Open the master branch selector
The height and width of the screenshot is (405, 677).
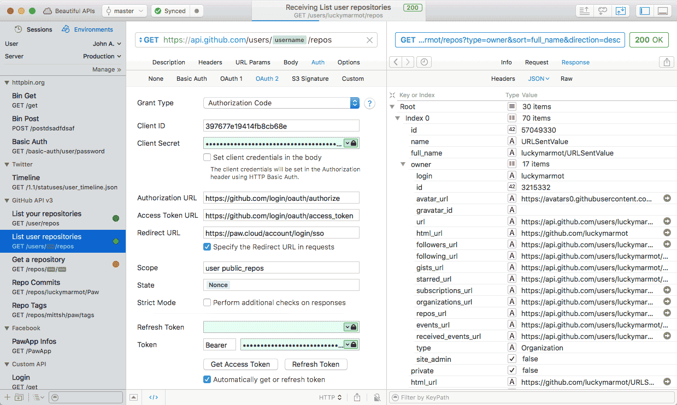coord(125,11)
